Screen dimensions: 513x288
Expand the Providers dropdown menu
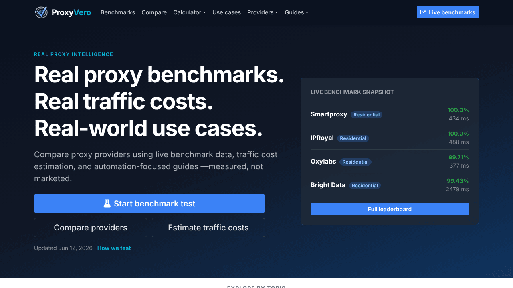coord(263,12)
